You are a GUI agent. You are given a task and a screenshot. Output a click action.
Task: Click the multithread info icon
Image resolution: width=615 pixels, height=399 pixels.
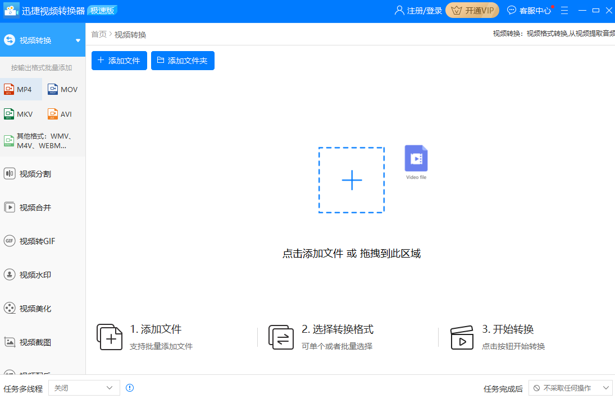click(x=130, y=388)
